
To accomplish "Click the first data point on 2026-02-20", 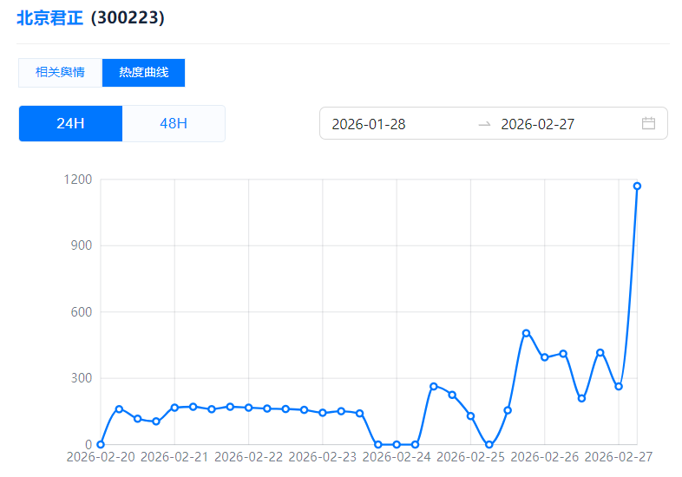I will 101,444.
